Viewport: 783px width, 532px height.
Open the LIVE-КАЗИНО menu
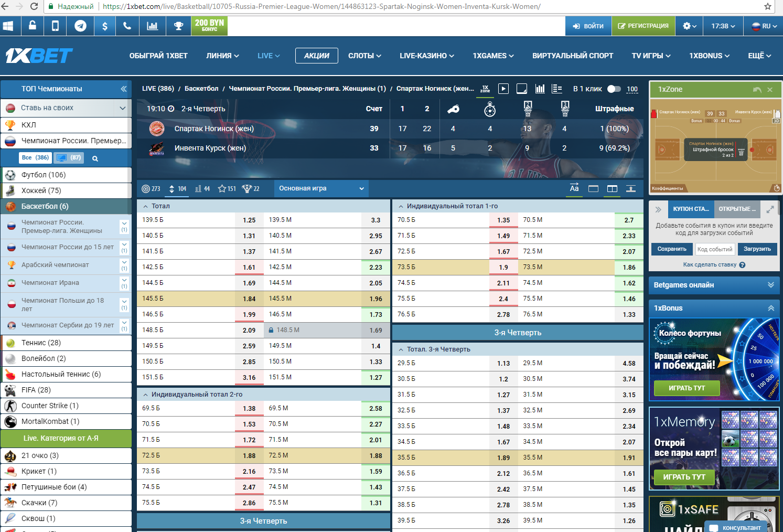pos(427,56)
